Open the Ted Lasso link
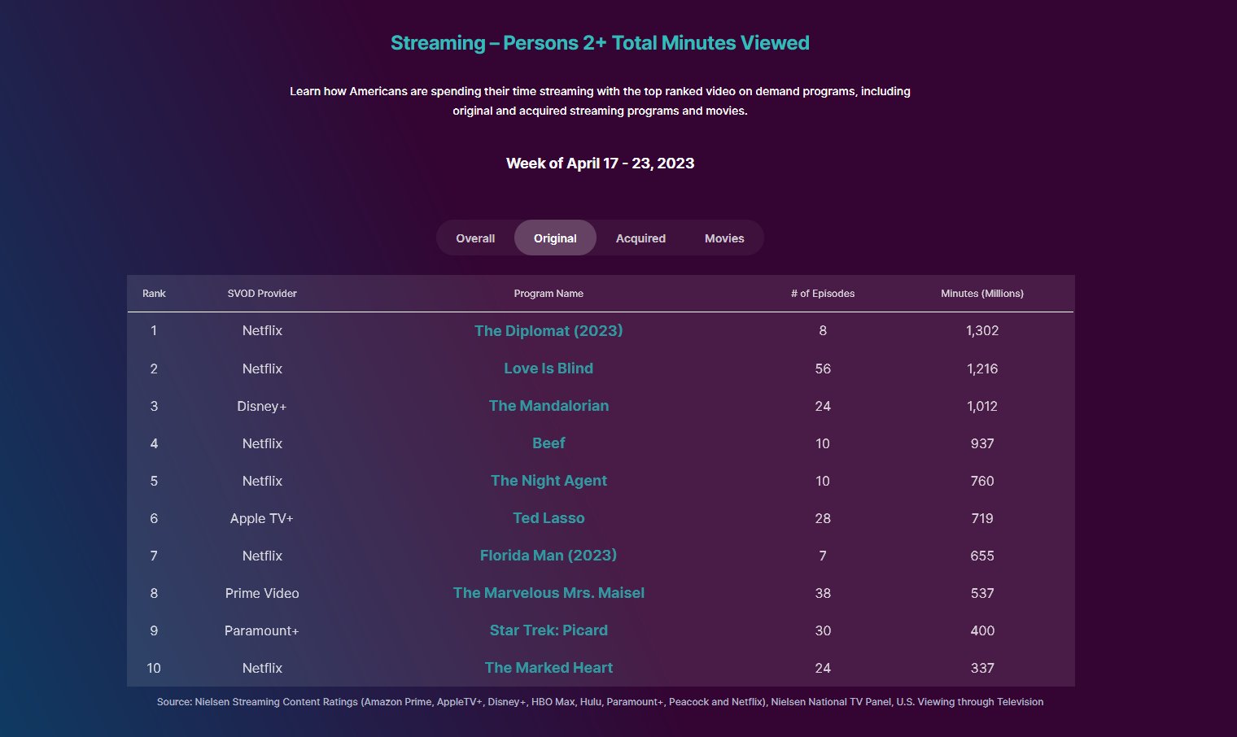1237x737 pixels. tap(549, 518)
